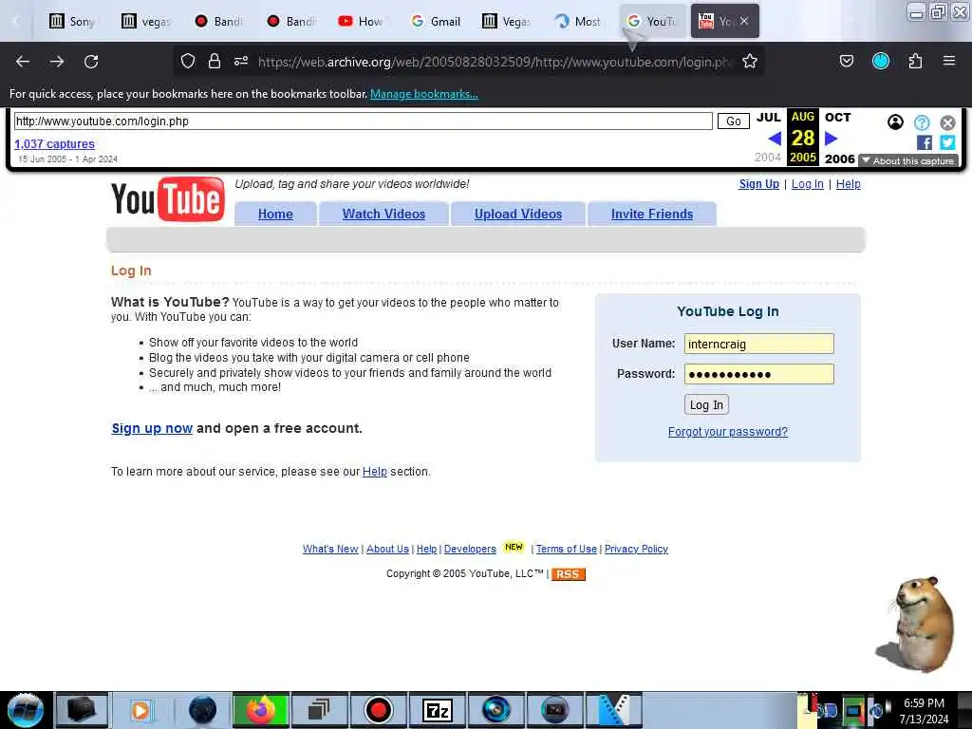Open the Wayback user account icon
972x729 pixels.
point(895,122)
